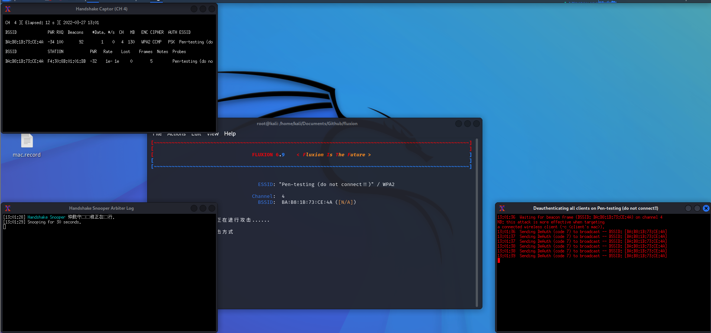Image resolution: width=711 pixels, height=333 pixels.
Task: Close the Handshake Captor window
Action: click(x=212, y=9)
